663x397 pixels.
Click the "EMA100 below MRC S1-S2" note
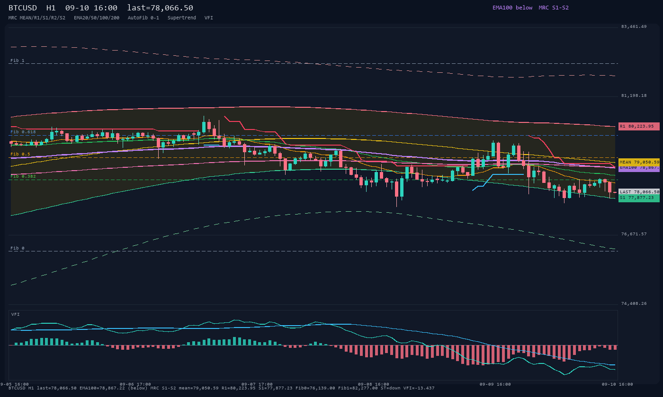[x=530, y=8]
